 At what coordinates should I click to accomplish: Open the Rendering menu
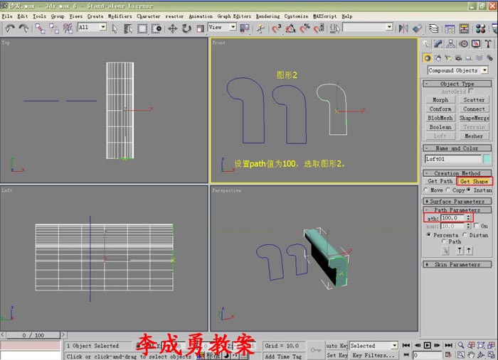click(x=267, y=16)
